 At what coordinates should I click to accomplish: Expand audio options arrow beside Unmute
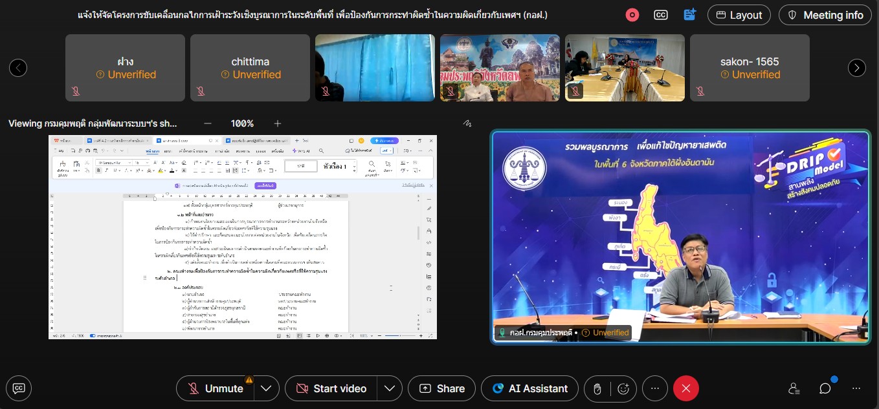point(266,388)
